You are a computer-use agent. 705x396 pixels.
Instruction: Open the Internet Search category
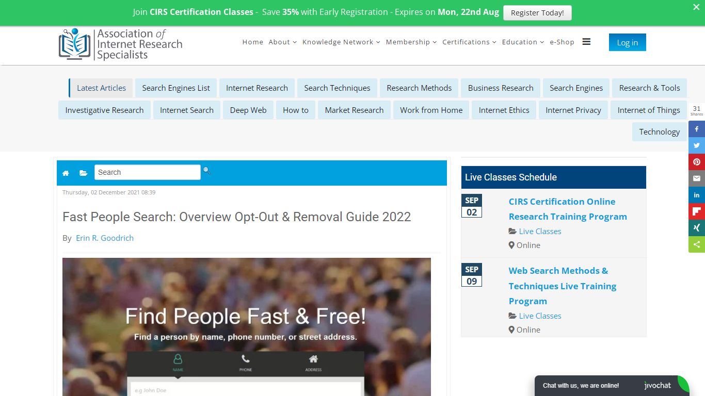(187, 110)
